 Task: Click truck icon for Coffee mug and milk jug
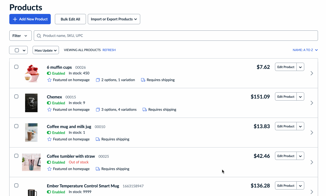[98, 139]
